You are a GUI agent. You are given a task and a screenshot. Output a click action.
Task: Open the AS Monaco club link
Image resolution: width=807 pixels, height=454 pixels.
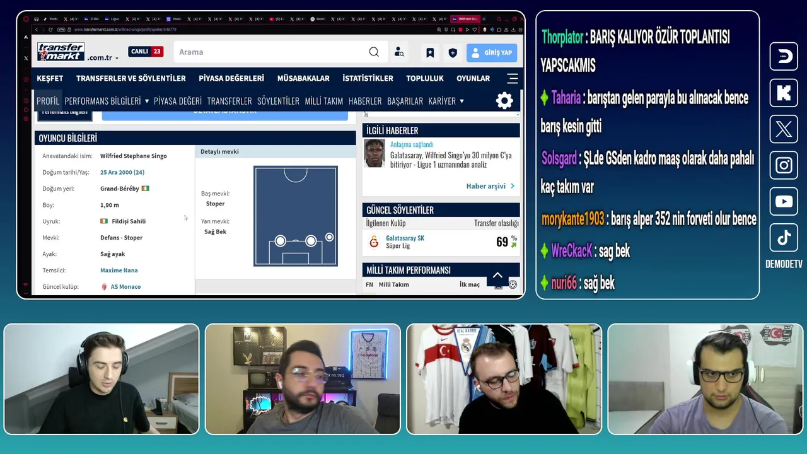point(125,286)
